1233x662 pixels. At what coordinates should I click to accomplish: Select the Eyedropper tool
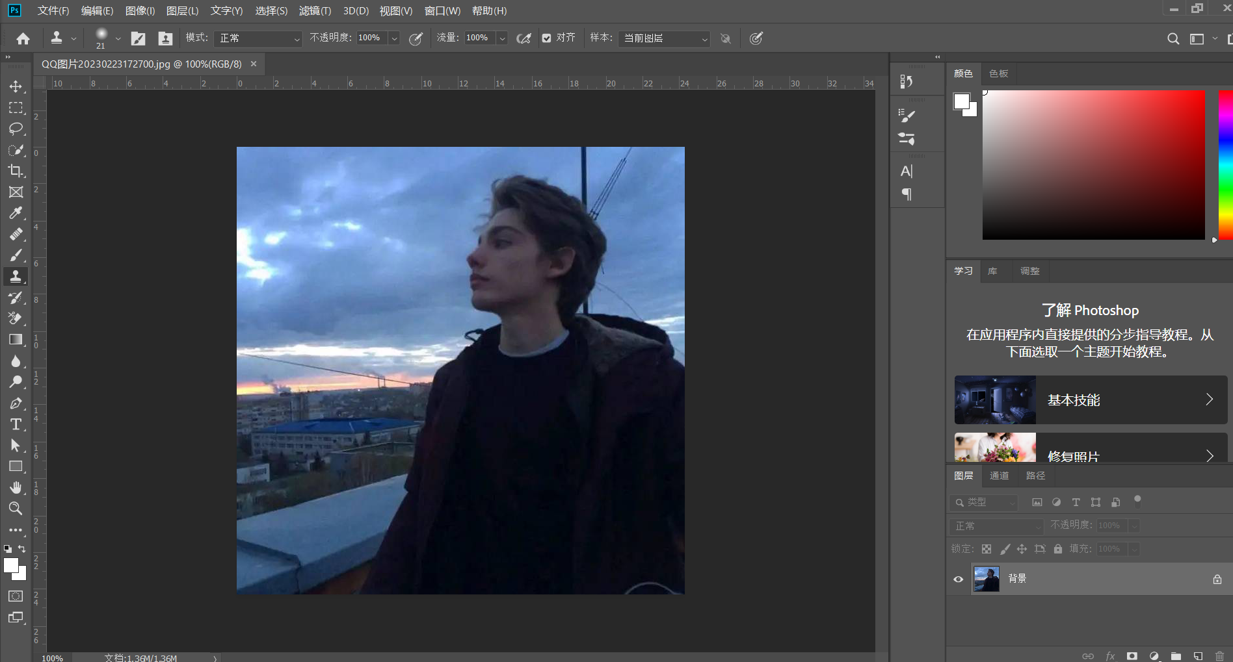pyautogui.click(x=16, y=213)
